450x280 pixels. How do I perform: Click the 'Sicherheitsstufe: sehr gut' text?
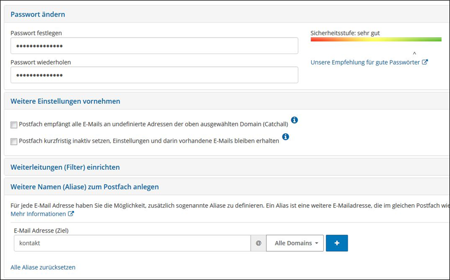pyautogui.click(x=345, y=33)
